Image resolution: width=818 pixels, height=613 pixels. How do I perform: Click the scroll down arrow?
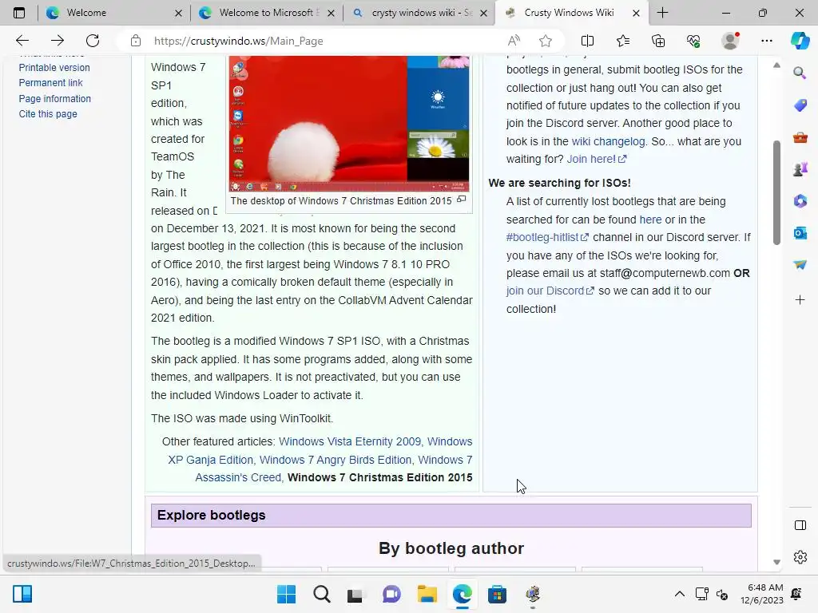[776, 562]
